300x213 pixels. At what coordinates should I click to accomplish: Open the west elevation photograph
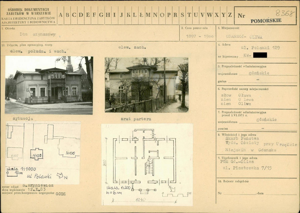pos(146,84)
